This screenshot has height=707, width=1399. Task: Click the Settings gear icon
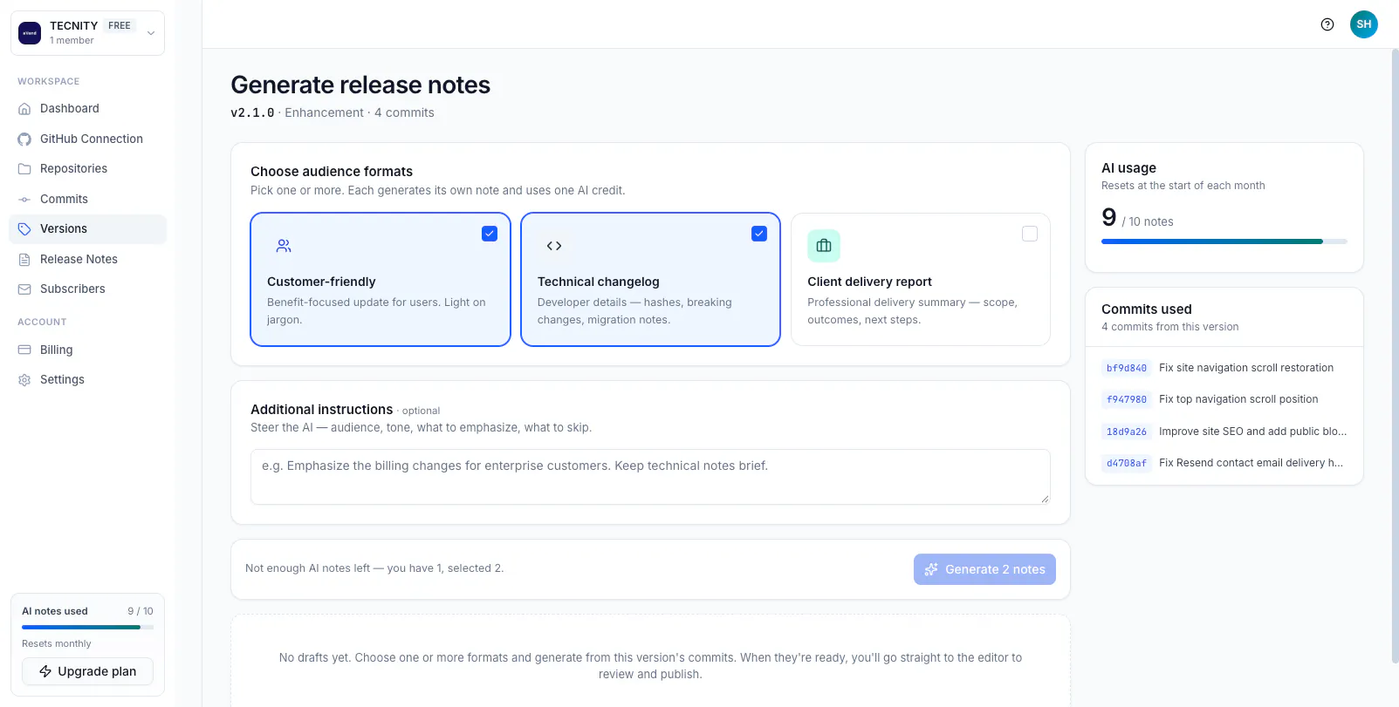(x=24, y=380)
